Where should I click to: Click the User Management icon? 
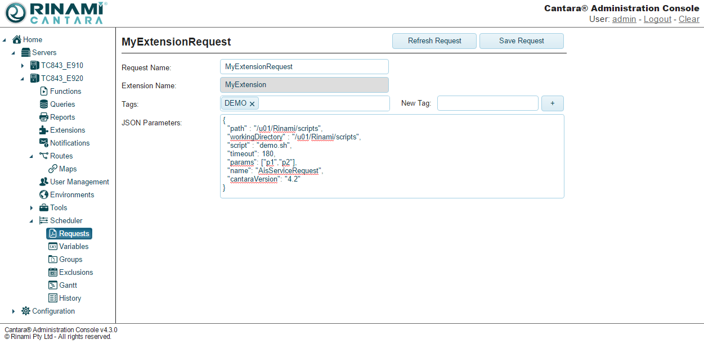click(x=44, y=182)
